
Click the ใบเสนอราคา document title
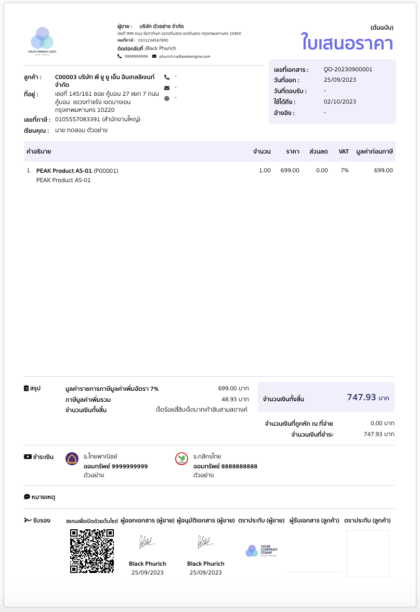(347, 43)
